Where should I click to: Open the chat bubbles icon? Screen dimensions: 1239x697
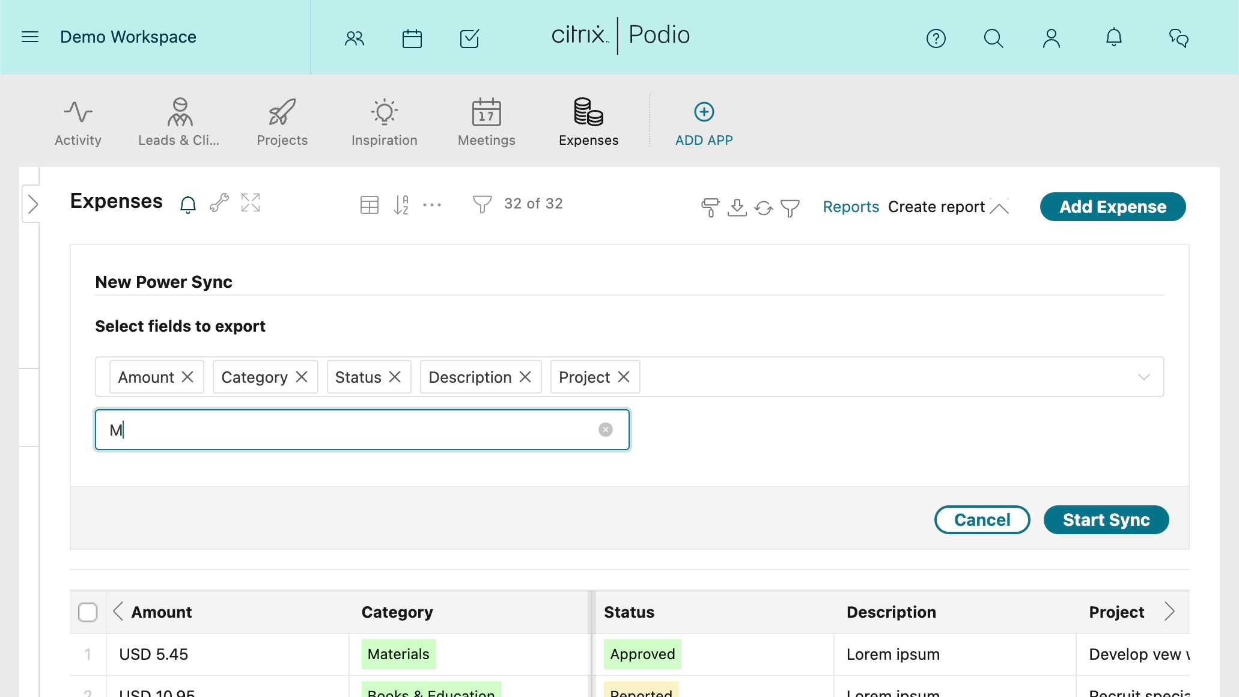1179,38
